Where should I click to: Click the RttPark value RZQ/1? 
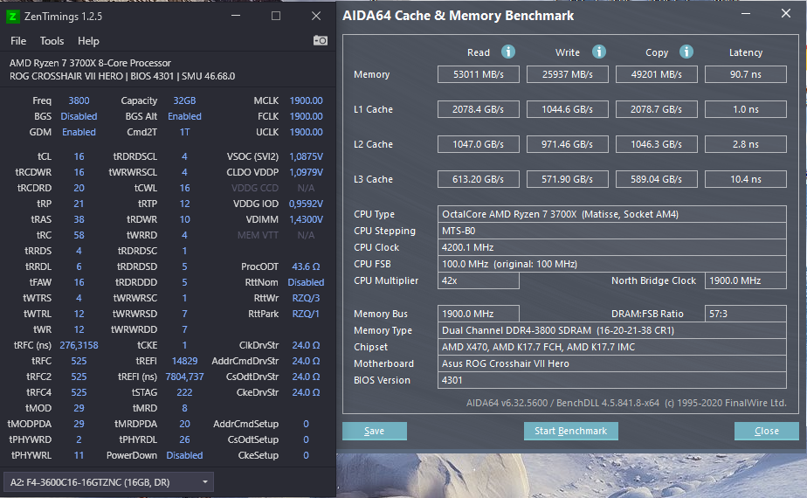point(306,314)
